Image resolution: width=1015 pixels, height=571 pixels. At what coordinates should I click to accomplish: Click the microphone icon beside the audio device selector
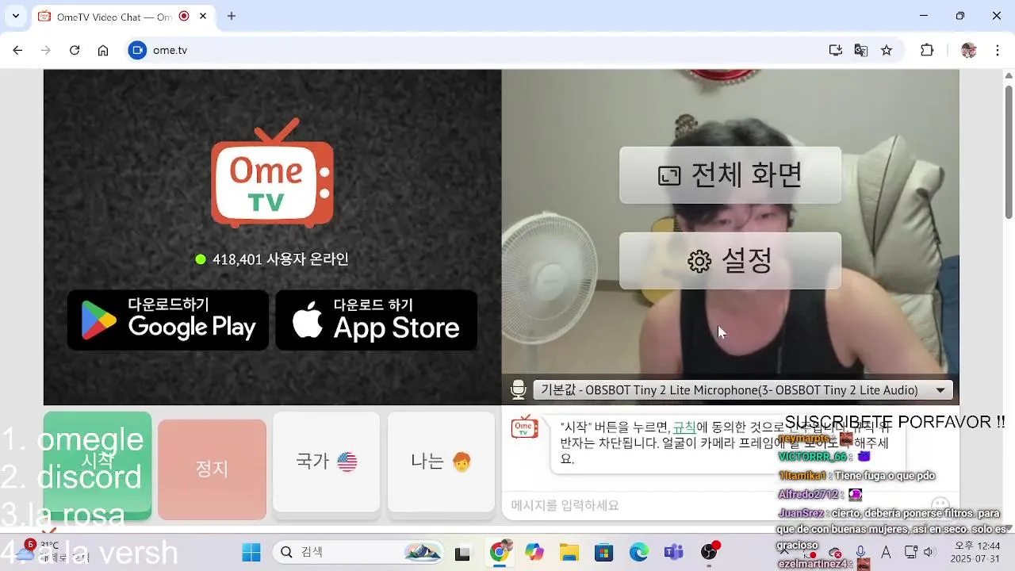(x=519, y=389)
